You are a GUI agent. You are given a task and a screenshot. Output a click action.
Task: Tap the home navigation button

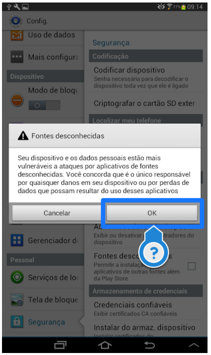(105, 345)
